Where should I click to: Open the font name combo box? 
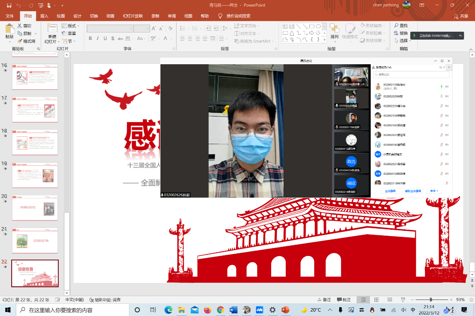tap(110, 28)
